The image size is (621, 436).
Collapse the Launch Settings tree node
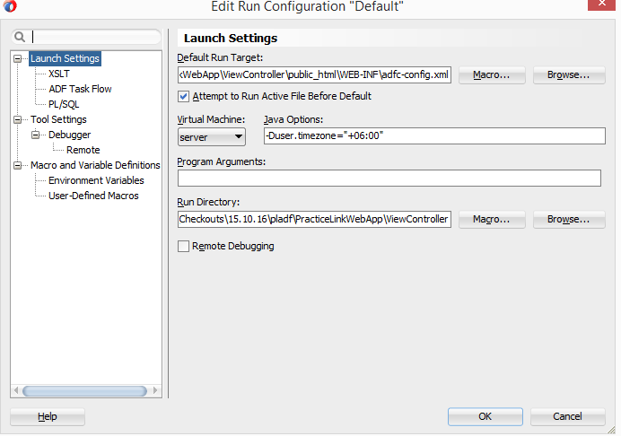17,58
